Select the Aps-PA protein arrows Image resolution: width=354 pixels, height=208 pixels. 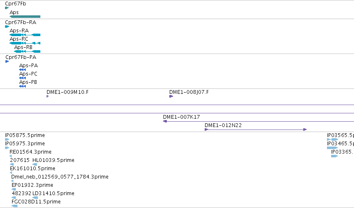pos(22,70)
